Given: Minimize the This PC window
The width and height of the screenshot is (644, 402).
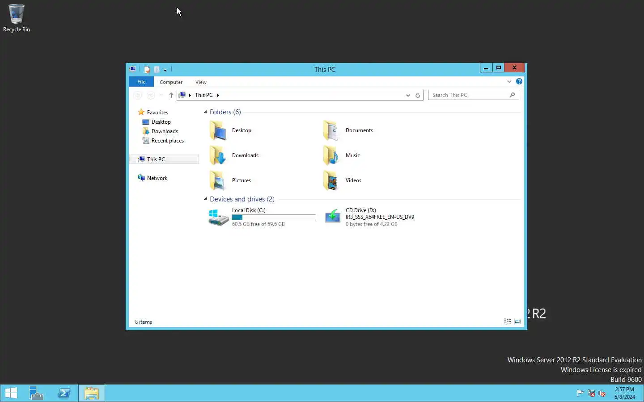Looking at the screenshot, I should tap(486, 68).
